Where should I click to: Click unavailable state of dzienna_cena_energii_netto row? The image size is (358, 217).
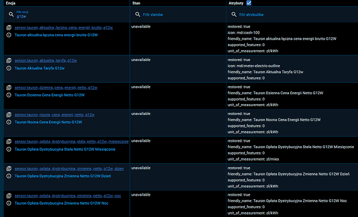141,87
